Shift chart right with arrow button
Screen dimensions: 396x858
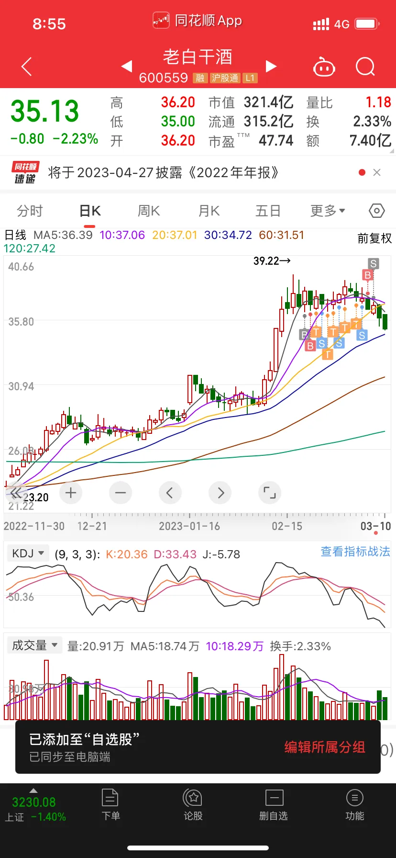coord(220,493)
